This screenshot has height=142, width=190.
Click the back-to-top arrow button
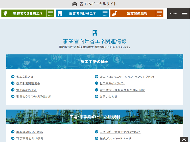[x=184, y=139]
